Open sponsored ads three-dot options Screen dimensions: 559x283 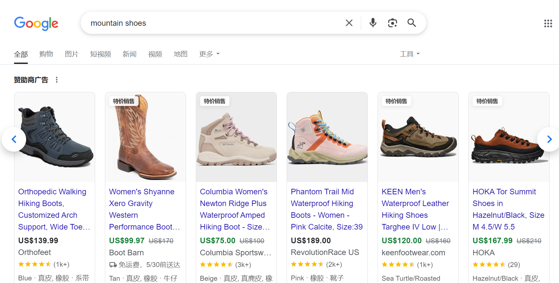click(x=57, y=80)
